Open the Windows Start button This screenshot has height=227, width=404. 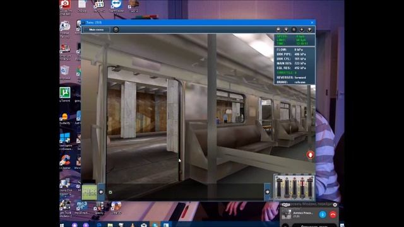coord(62,225)
